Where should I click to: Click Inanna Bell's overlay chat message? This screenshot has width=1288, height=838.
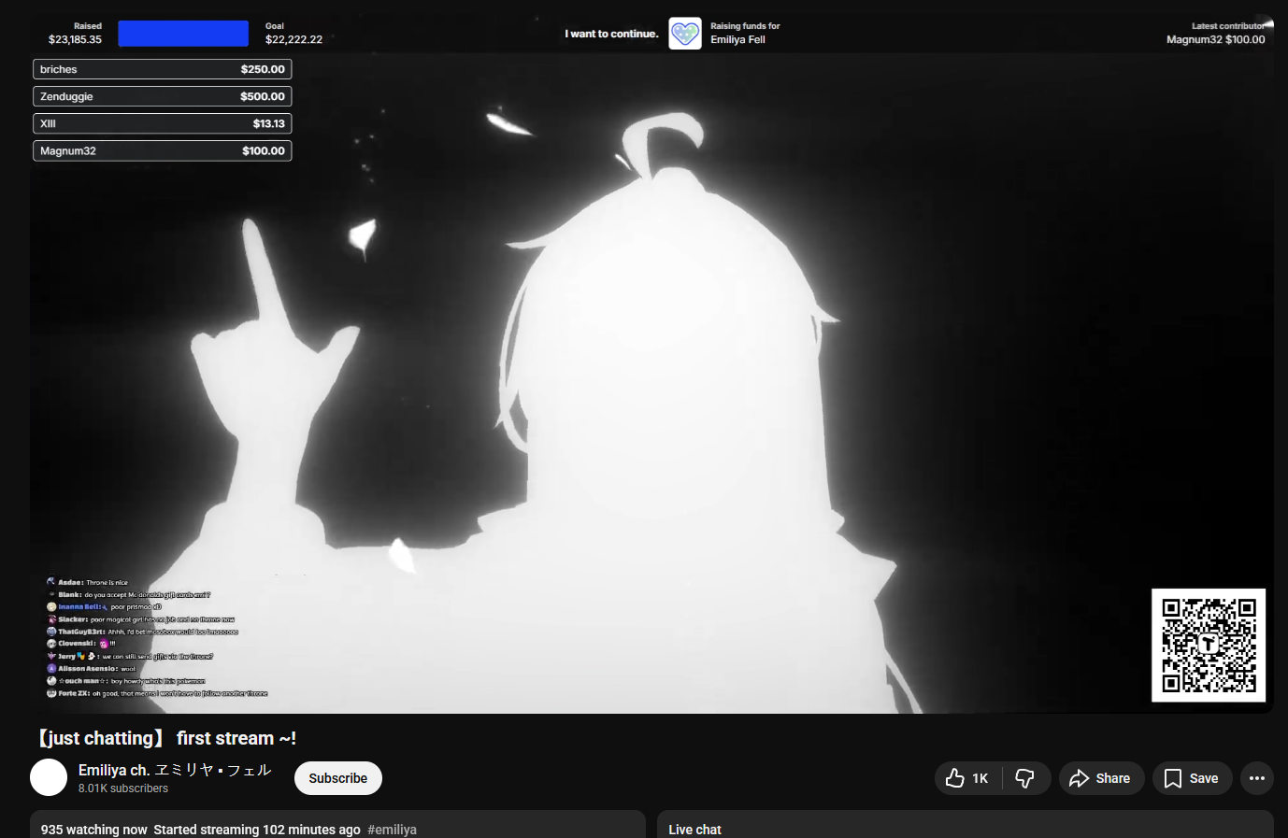[105, 607]
